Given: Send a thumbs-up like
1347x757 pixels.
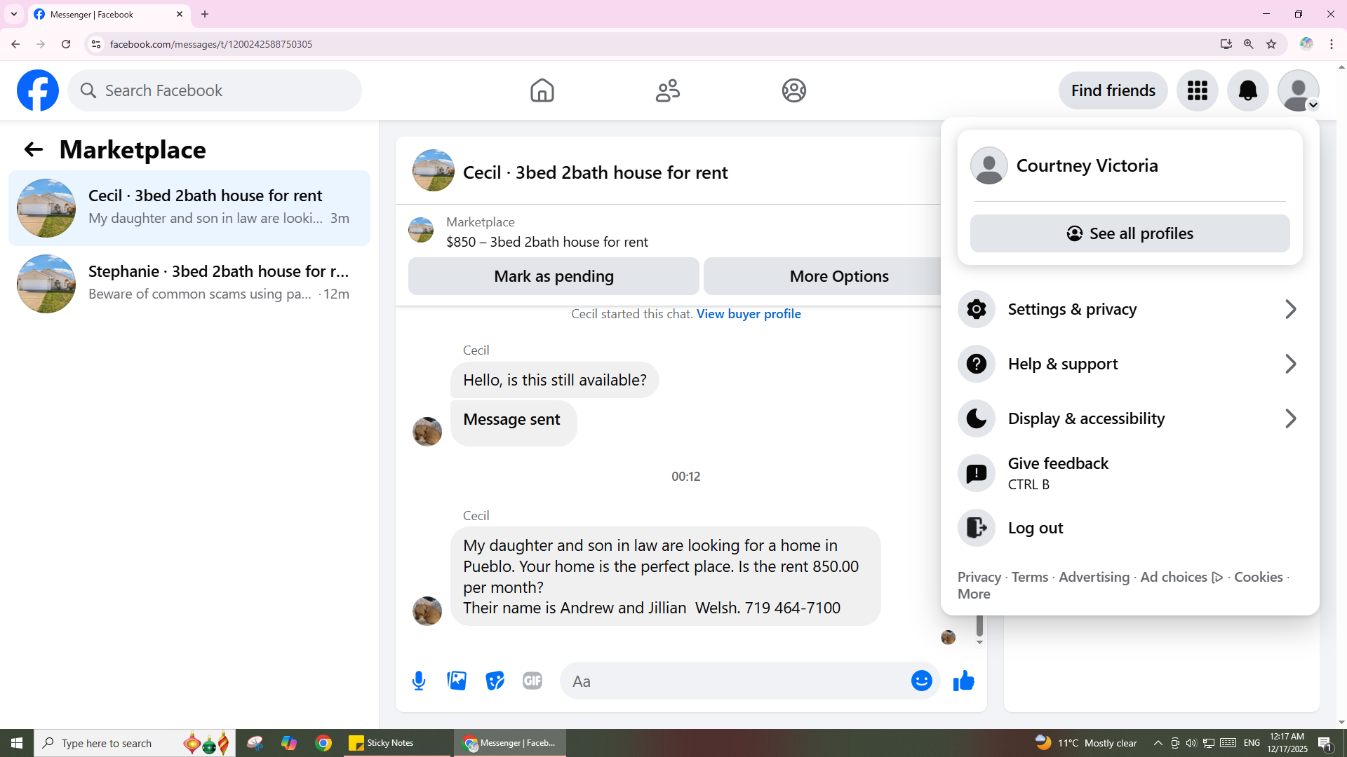Looking at the screenshot, I should point(964,681).
